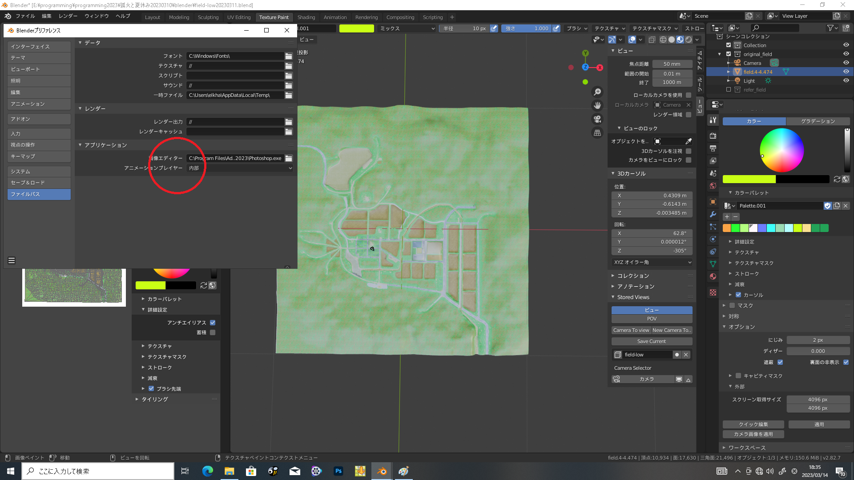Viewport: 854px width, 480px height.
Task: Disable anti-aliasing checkbox
Action: 213,323
